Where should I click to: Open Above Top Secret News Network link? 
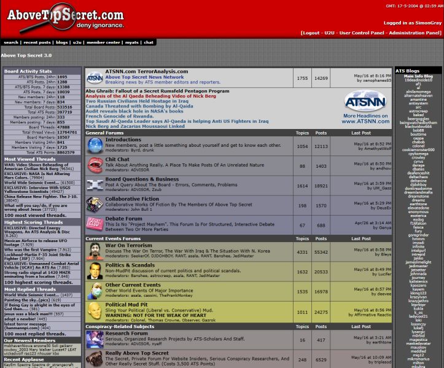(144, 77)
